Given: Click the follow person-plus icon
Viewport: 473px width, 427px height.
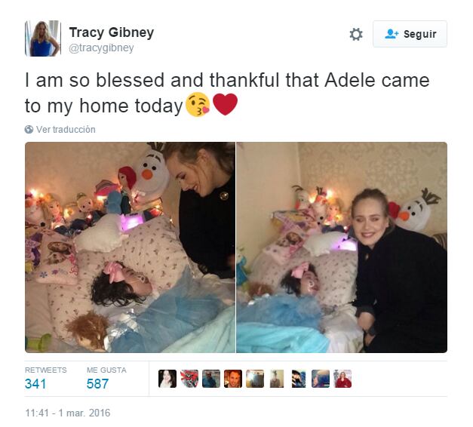Looking at the screenshot, I should tap(392, 34).
